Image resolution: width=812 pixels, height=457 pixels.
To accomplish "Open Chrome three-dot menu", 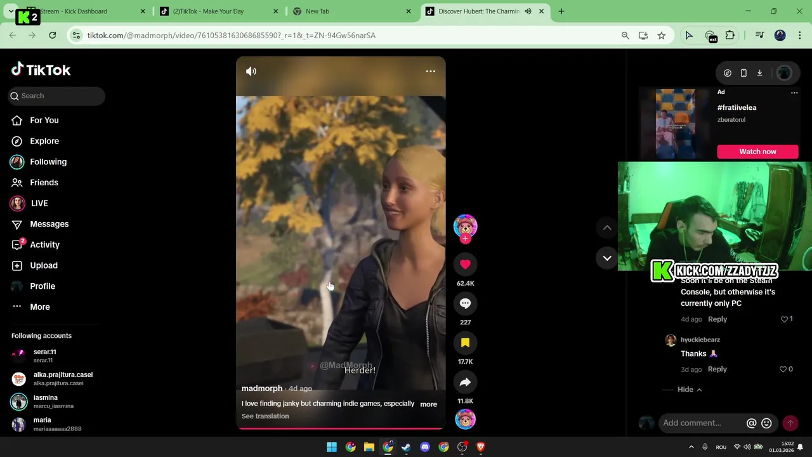I will point(799,36).
